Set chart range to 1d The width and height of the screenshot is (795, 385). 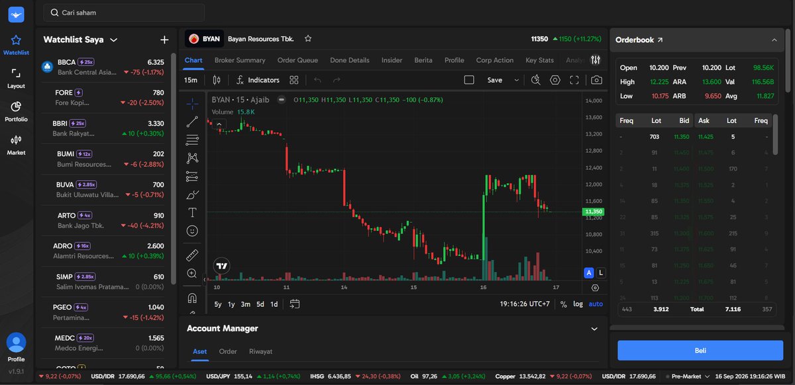(x=274, y=304)
